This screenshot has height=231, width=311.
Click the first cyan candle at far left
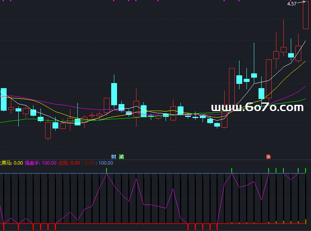click(4, 99)
